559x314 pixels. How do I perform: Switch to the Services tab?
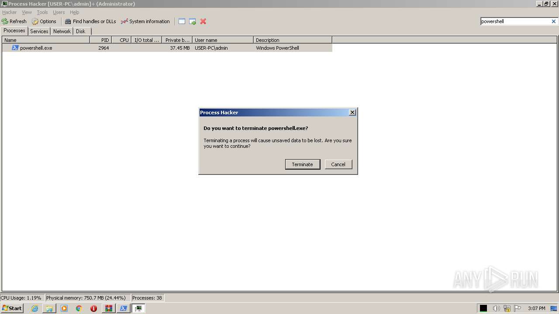(39, 31)
